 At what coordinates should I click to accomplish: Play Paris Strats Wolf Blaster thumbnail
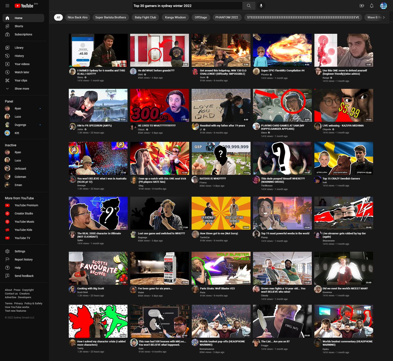pos(221,268)
